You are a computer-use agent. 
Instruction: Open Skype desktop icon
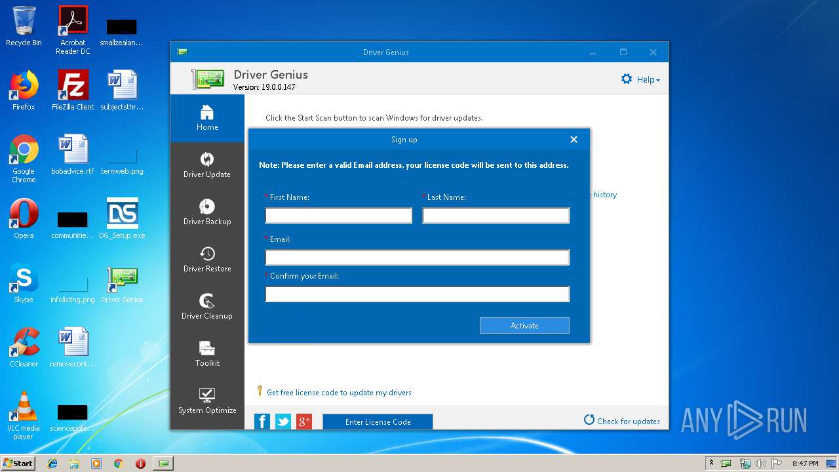(x=24, y=284)
